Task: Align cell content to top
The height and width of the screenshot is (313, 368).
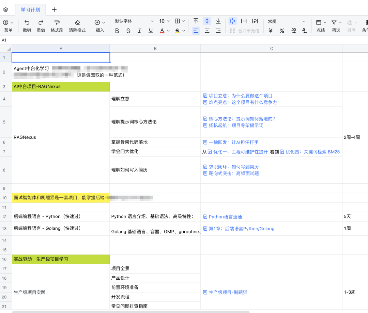Action: click(196, 21)
